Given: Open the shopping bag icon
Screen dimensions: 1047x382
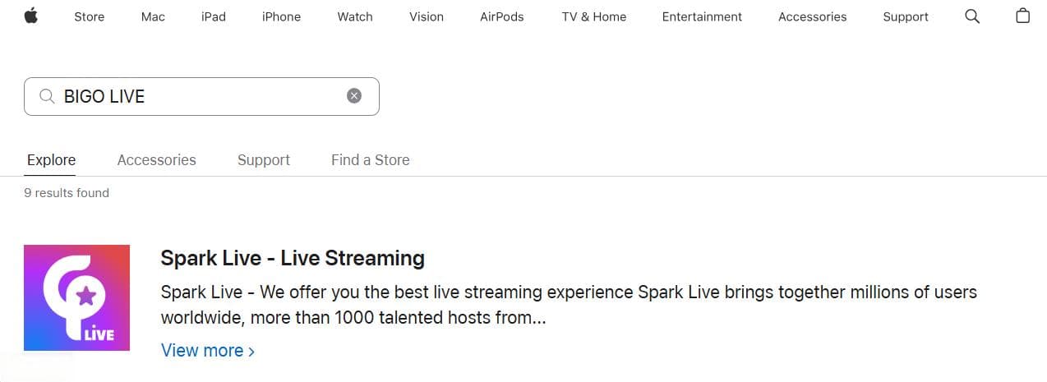Looking at the screenshot, I should [x=1023, y=16].
